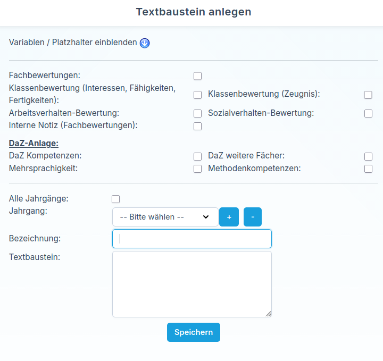The width and height of the screenshot is (383, 361).
Task: Check Klassenbewertung (Interessen, Fähigkeiten, Fertigkeiten)
Action: click(x=198, y=95)
